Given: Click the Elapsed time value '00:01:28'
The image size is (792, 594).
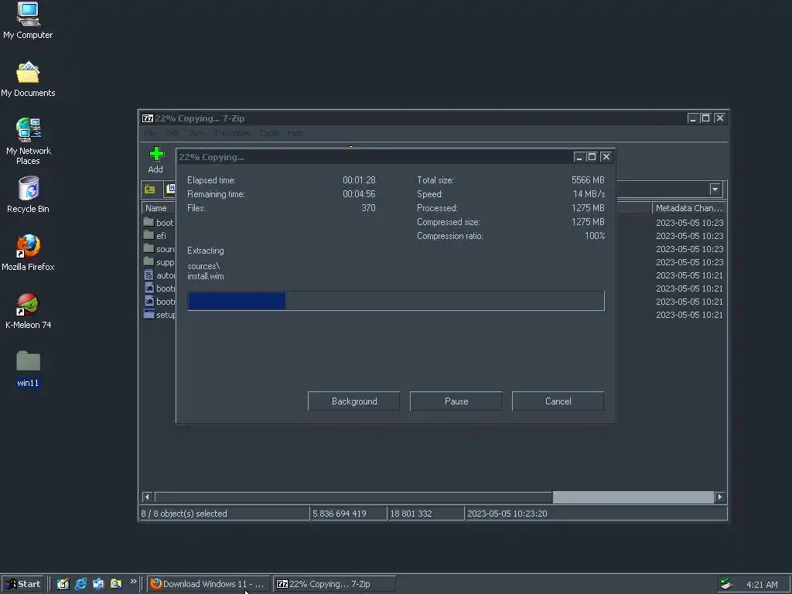Looking at the screenshot, I should [359, 179].
